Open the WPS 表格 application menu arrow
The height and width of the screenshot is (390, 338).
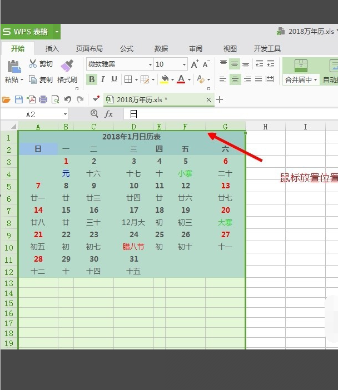(57, 32)
